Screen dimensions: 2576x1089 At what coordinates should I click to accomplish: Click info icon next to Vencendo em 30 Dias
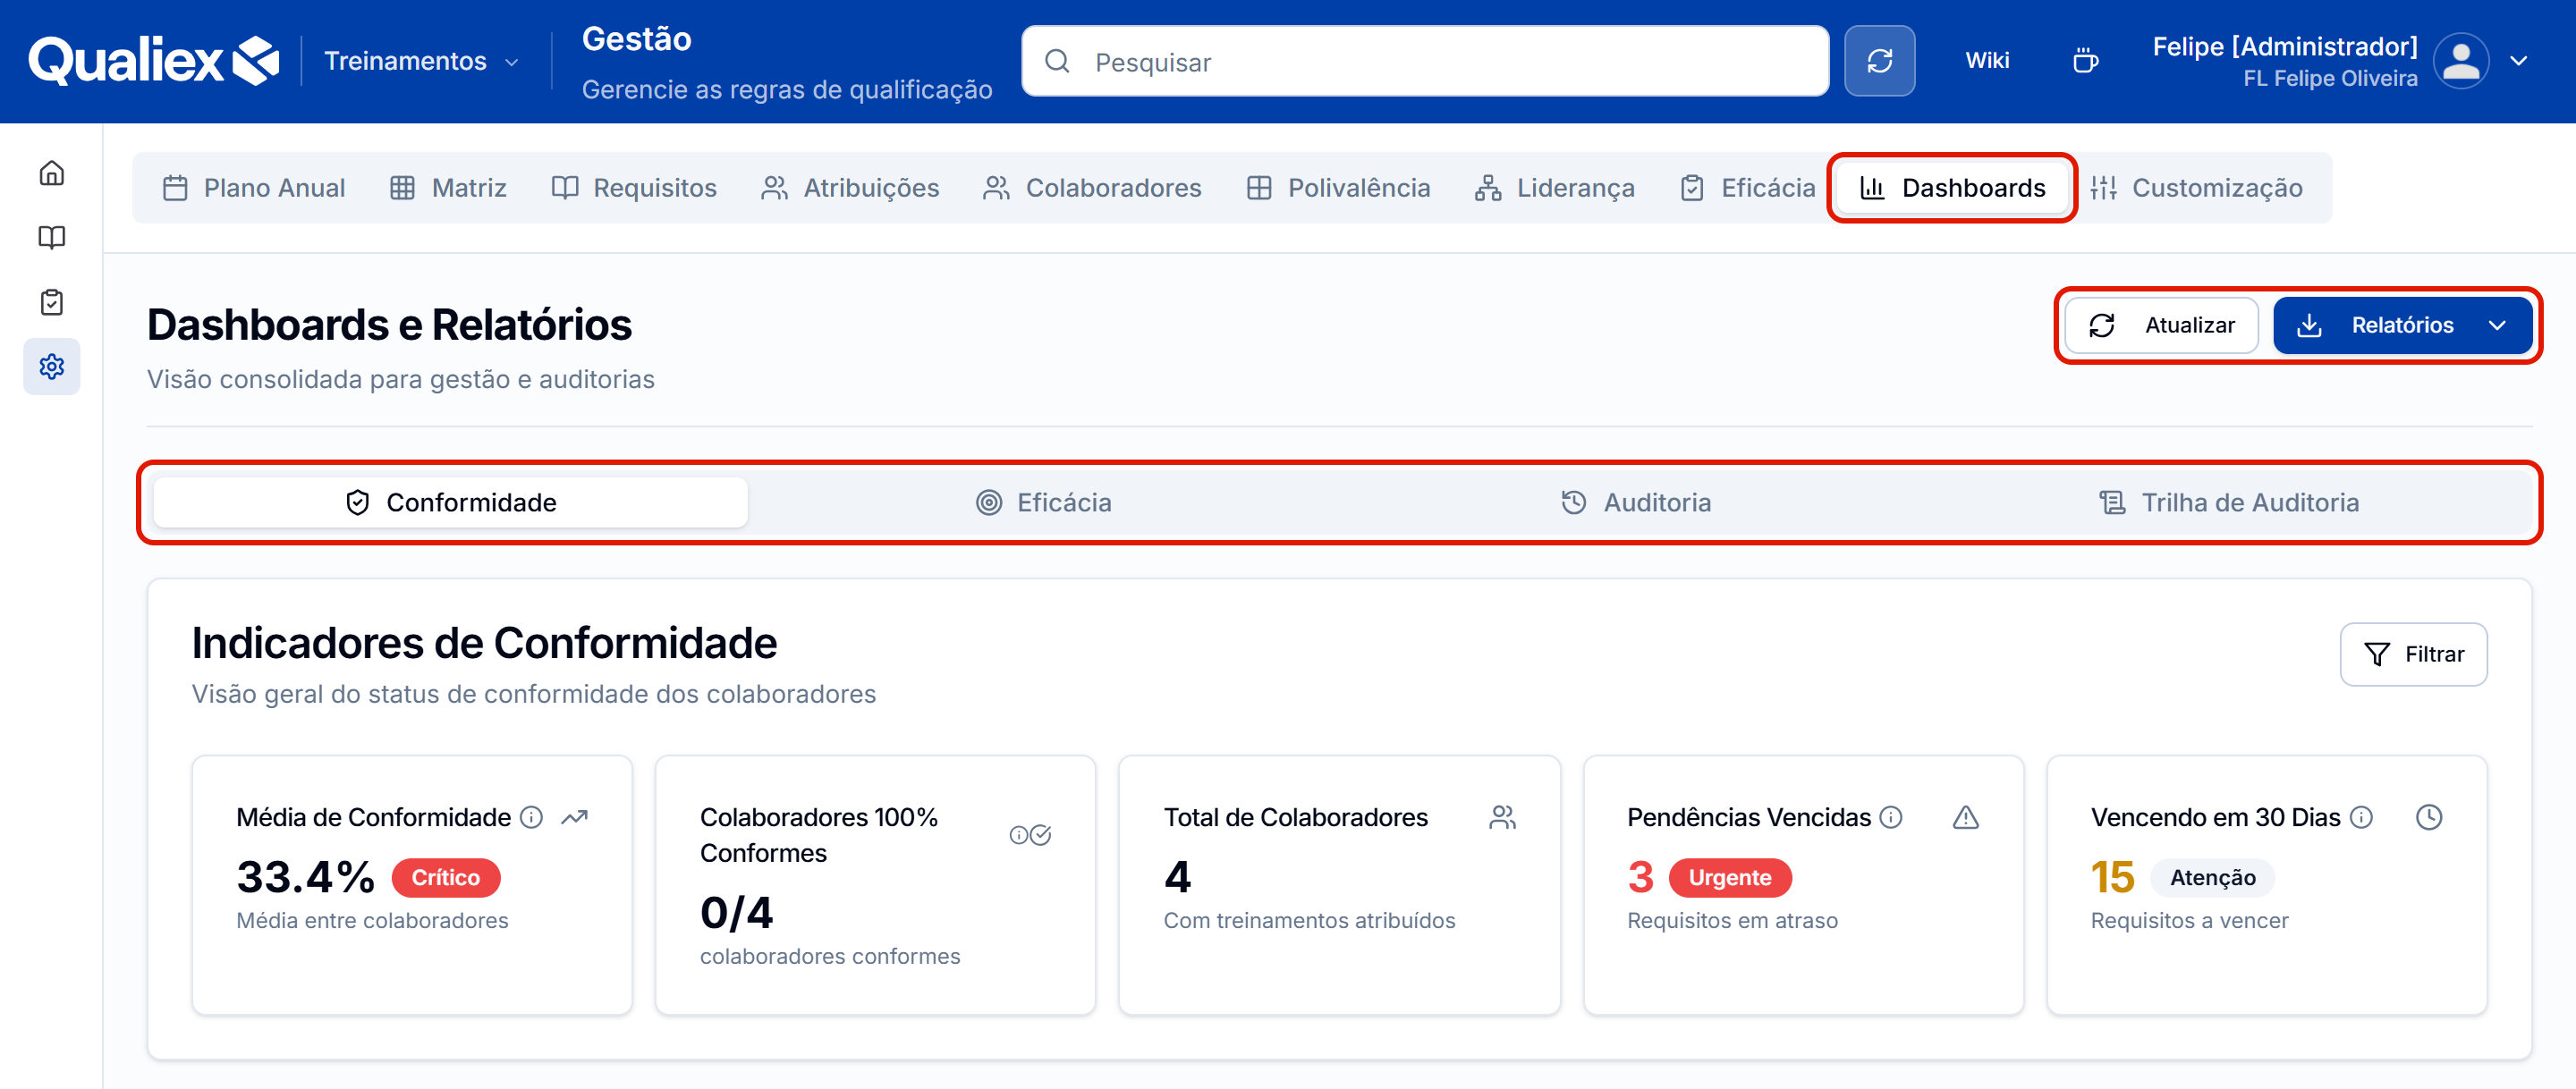tap(2360, 817)
